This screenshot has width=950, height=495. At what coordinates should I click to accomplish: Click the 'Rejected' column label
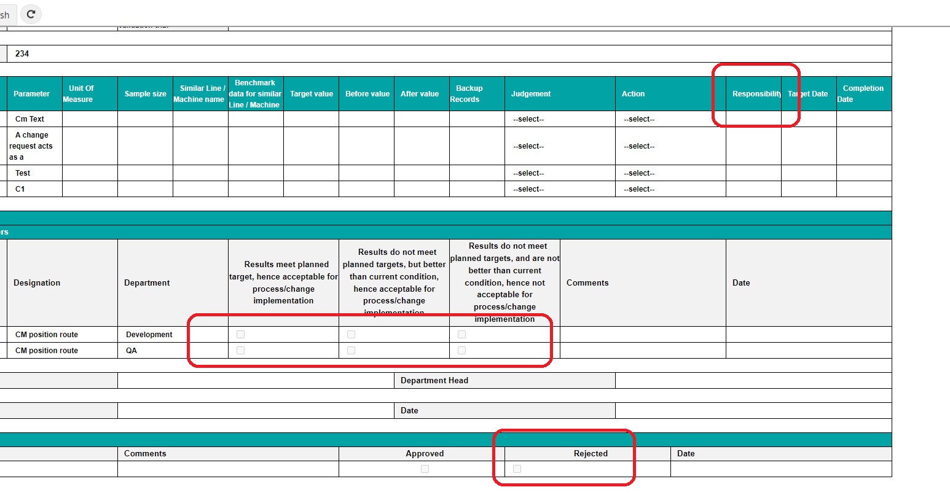pos(591,454)
